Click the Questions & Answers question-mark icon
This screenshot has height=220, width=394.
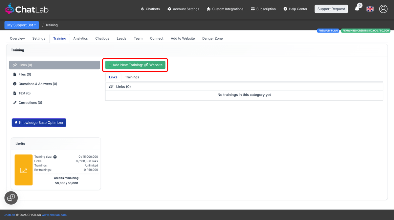[x=14, y=84]
